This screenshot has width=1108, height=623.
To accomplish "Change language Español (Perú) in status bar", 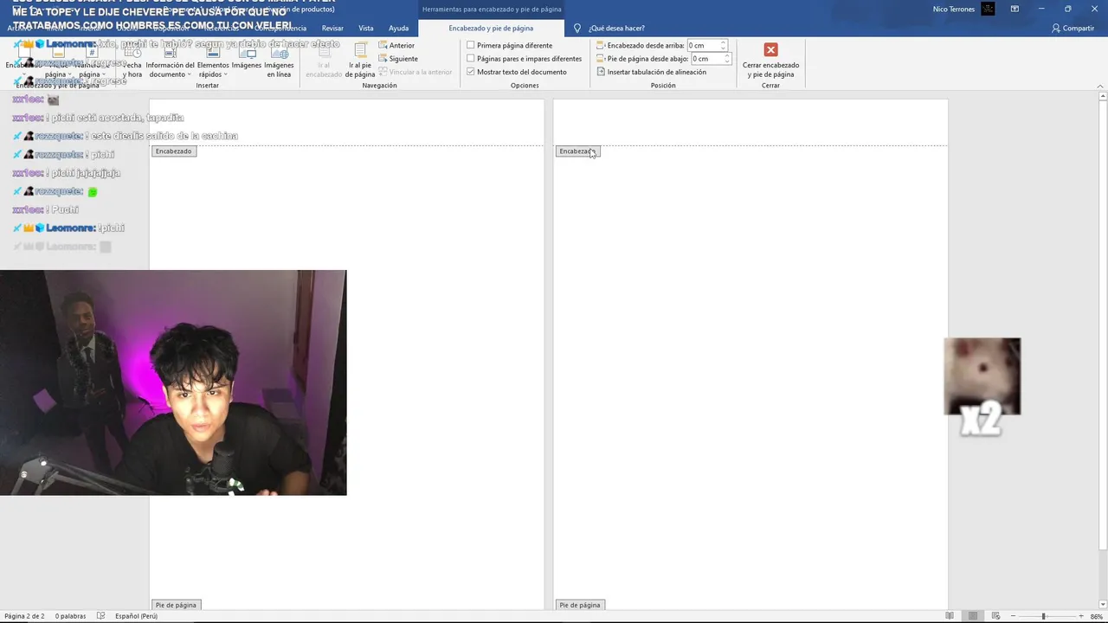I will coord(136,616).
